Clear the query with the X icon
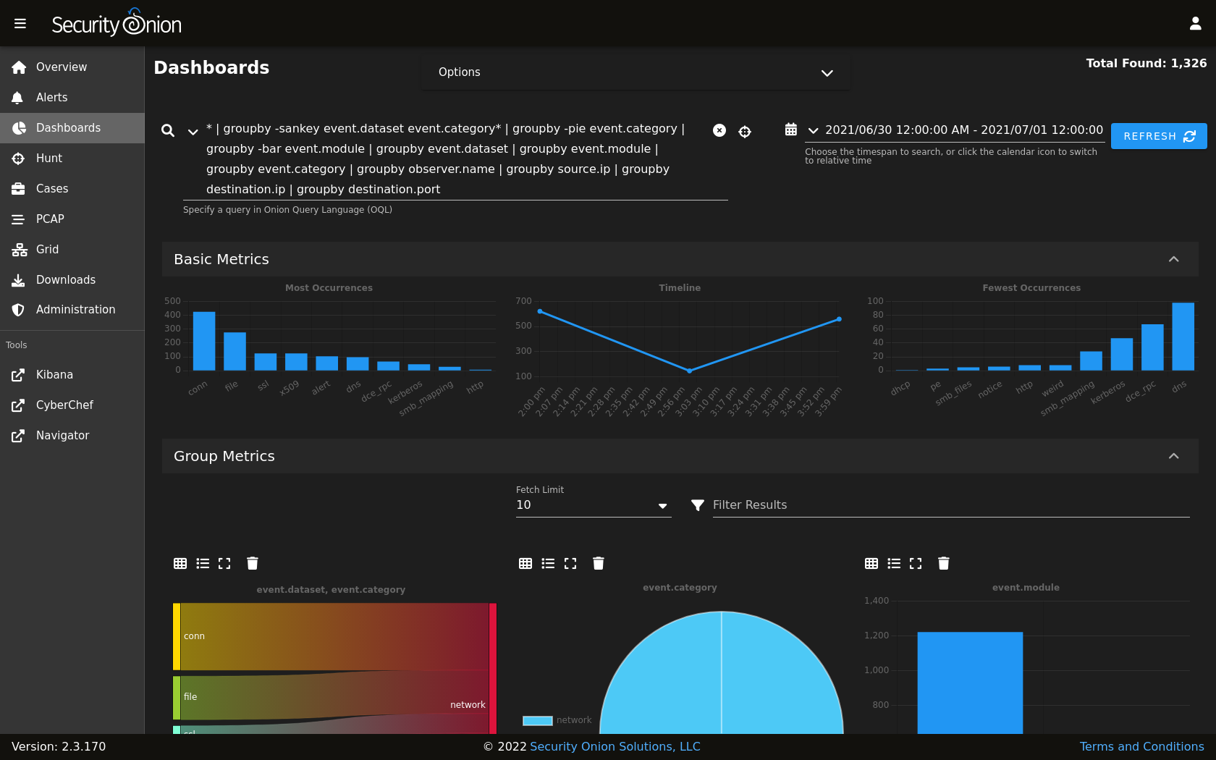Viewport: 1216px width, 760px height. [719, 130]
